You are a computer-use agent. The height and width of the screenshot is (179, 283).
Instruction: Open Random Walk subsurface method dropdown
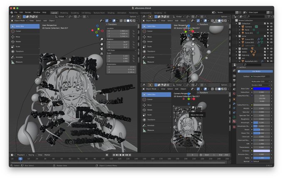pos(261,85)
